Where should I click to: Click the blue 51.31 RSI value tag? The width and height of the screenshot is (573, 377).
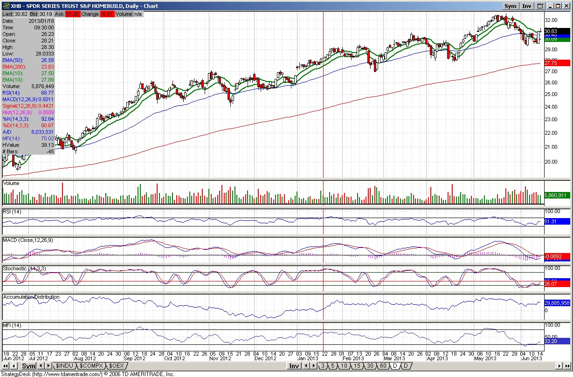[557, 221]
